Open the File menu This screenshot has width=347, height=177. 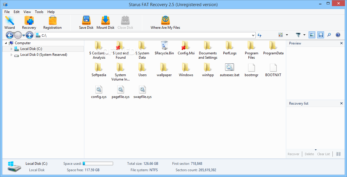pos(7,12)
